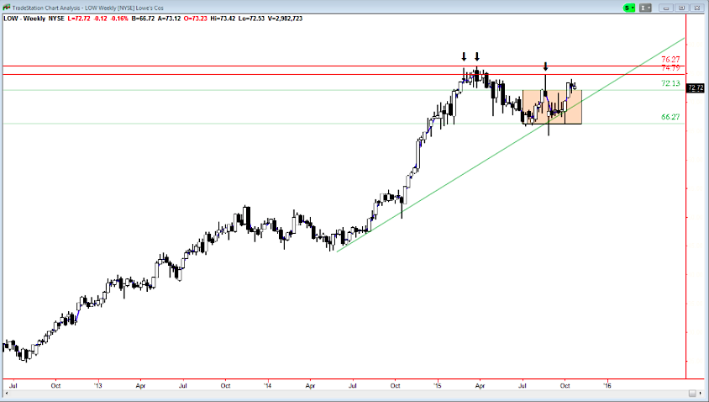Click the '16 year label on time axis
The height and width of the screenshot is (402, 709).
607,386
